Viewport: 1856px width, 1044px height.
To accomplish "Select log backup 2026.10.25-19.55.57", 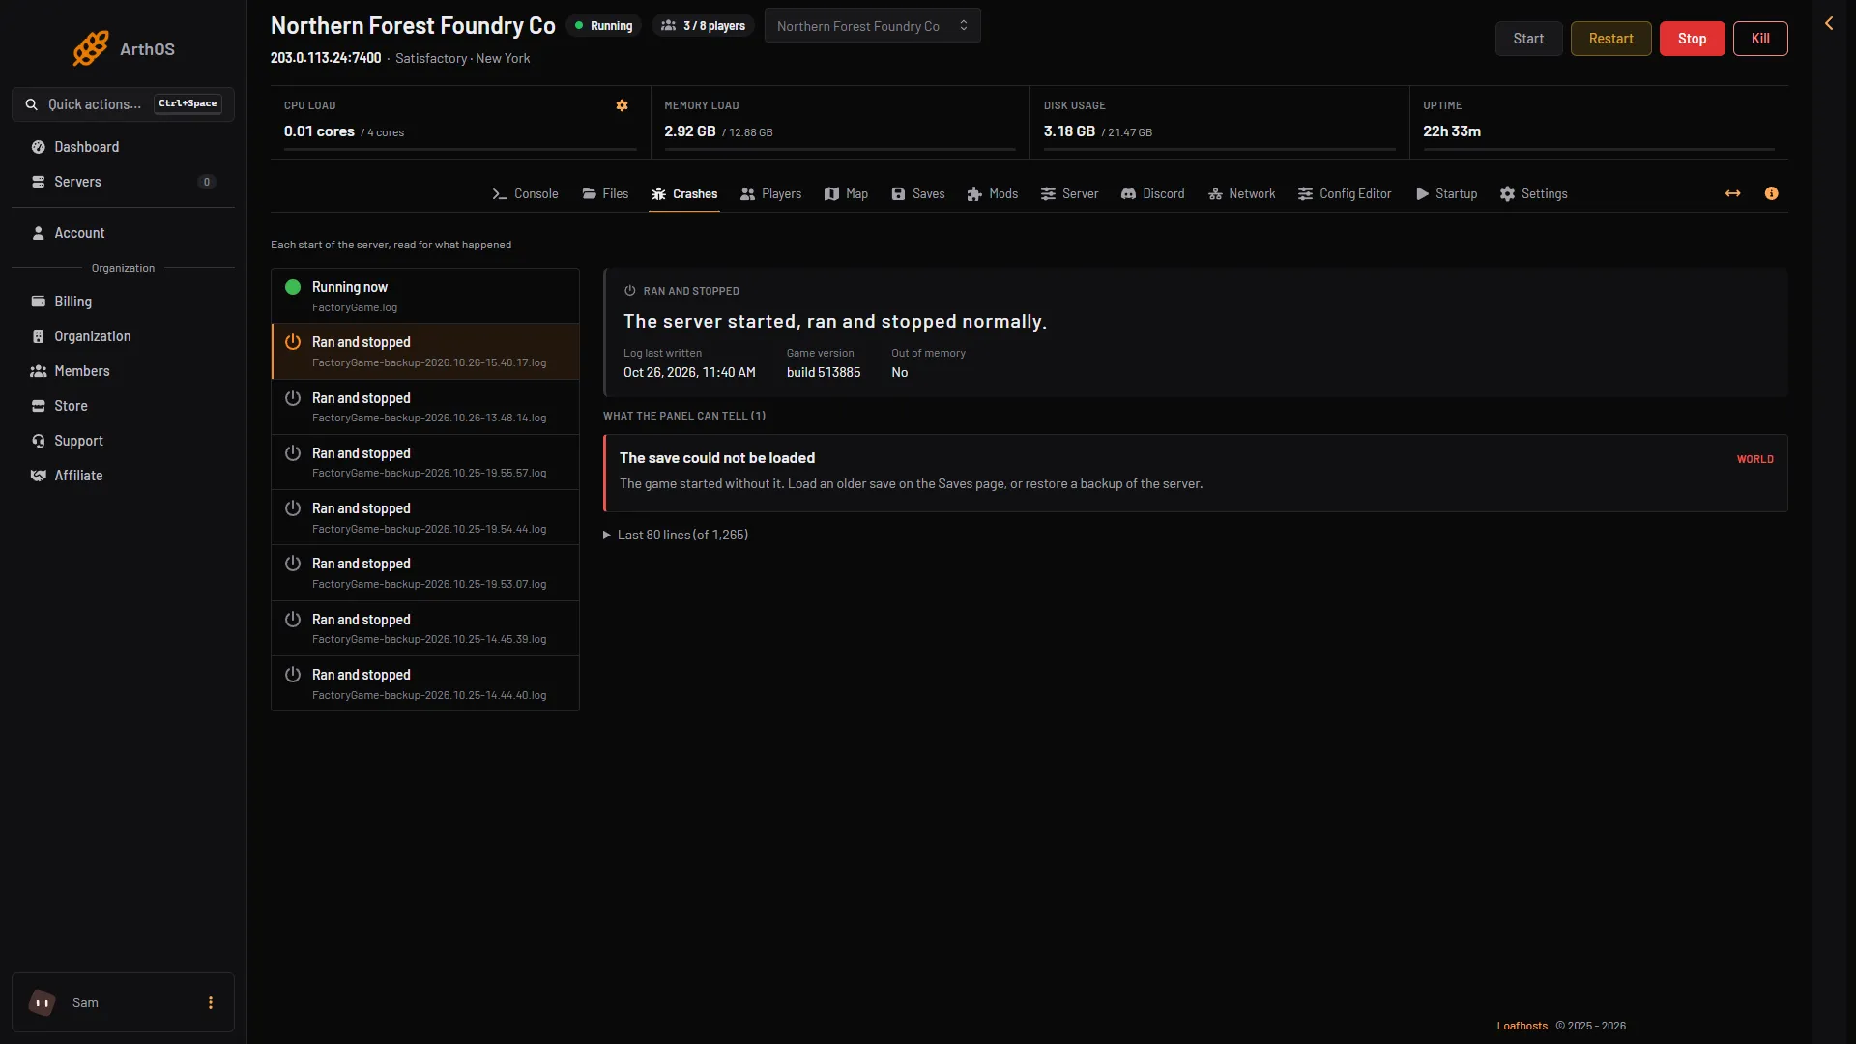I will [425, 462].
